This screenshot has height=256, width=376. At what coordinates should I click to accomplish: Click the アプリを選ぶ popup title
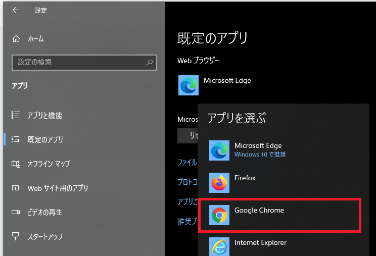[x=237, y=118]
